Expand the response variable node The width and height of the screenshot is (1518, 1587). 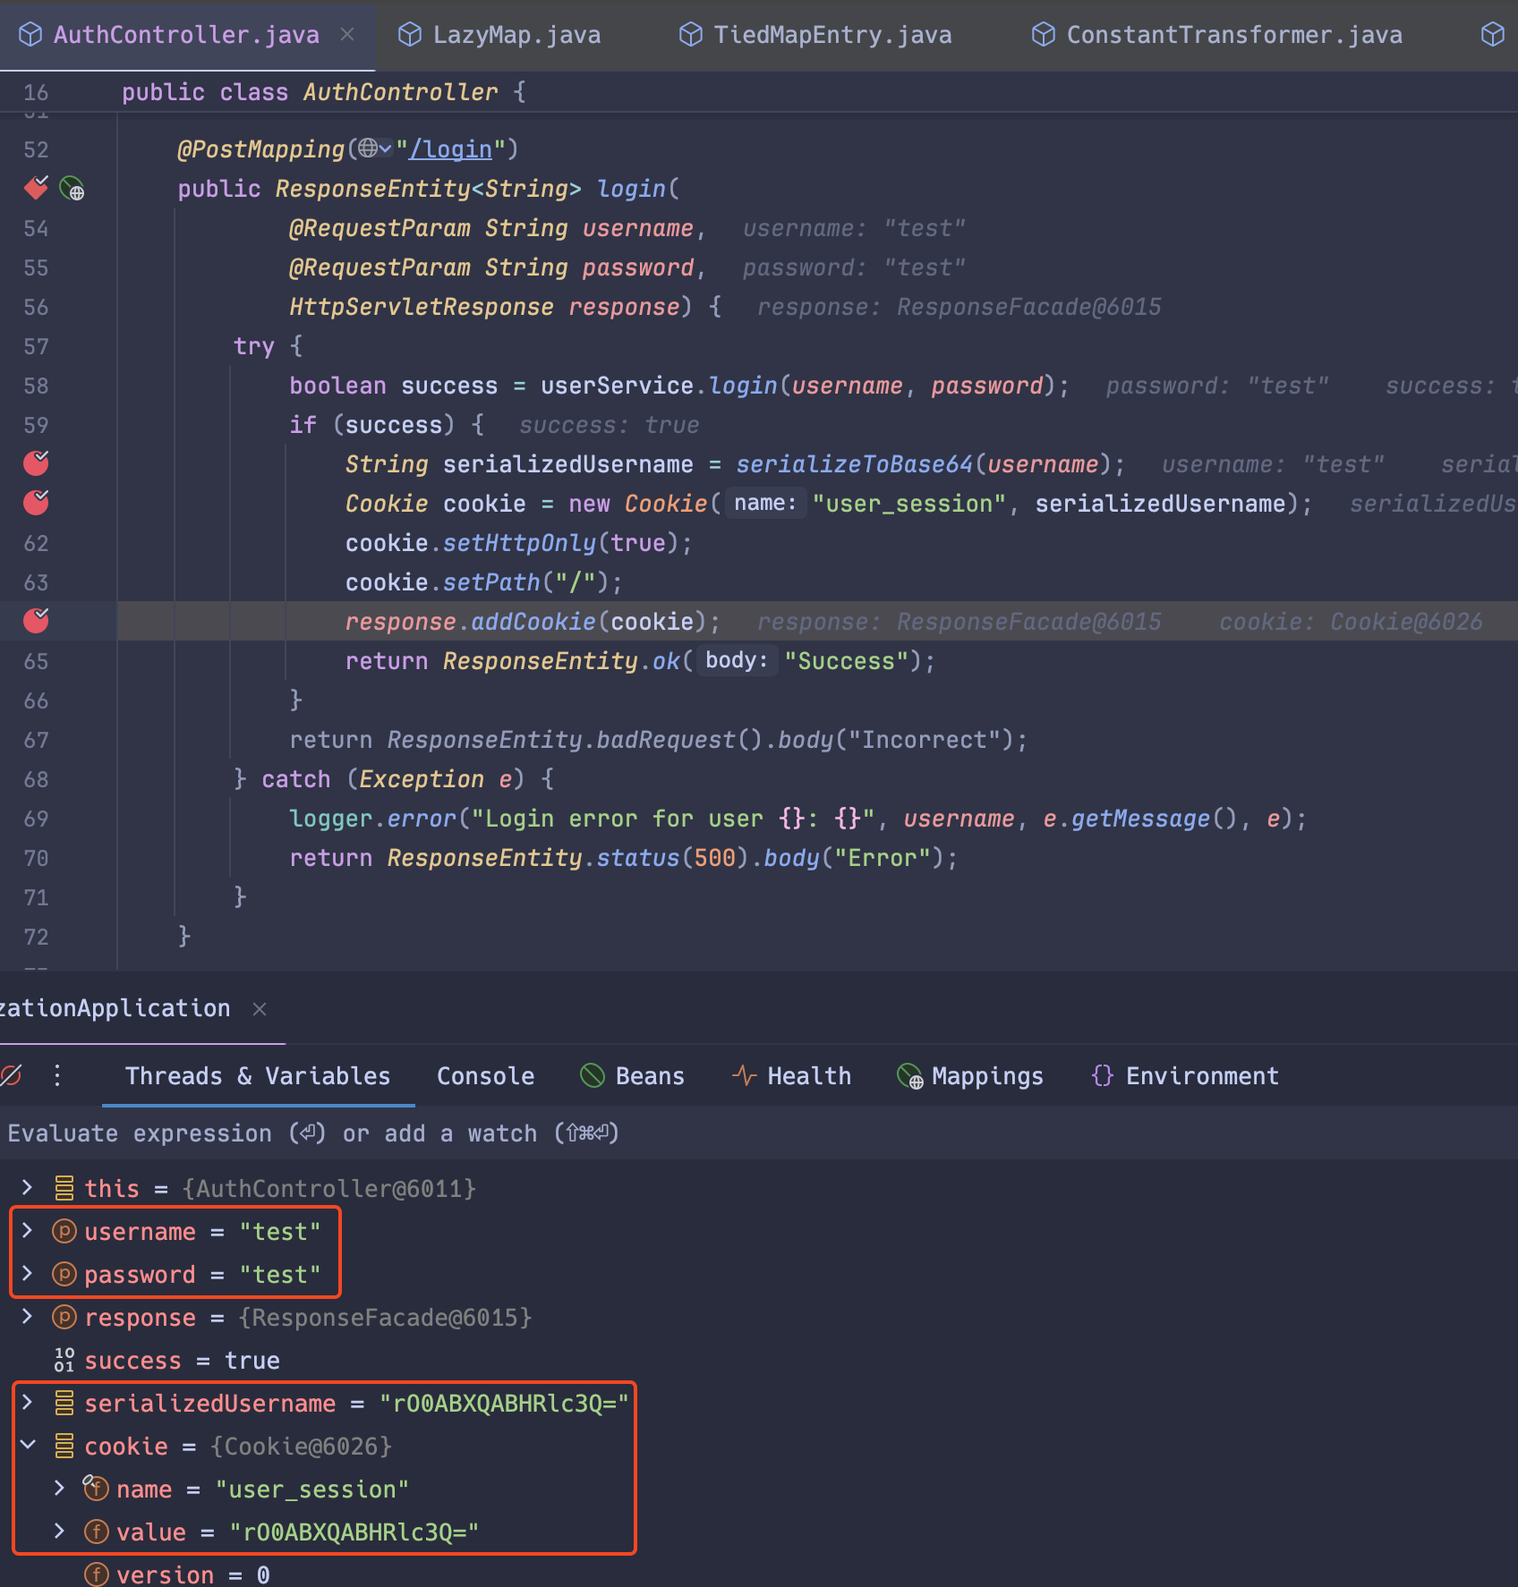[x=26, y=1317]
